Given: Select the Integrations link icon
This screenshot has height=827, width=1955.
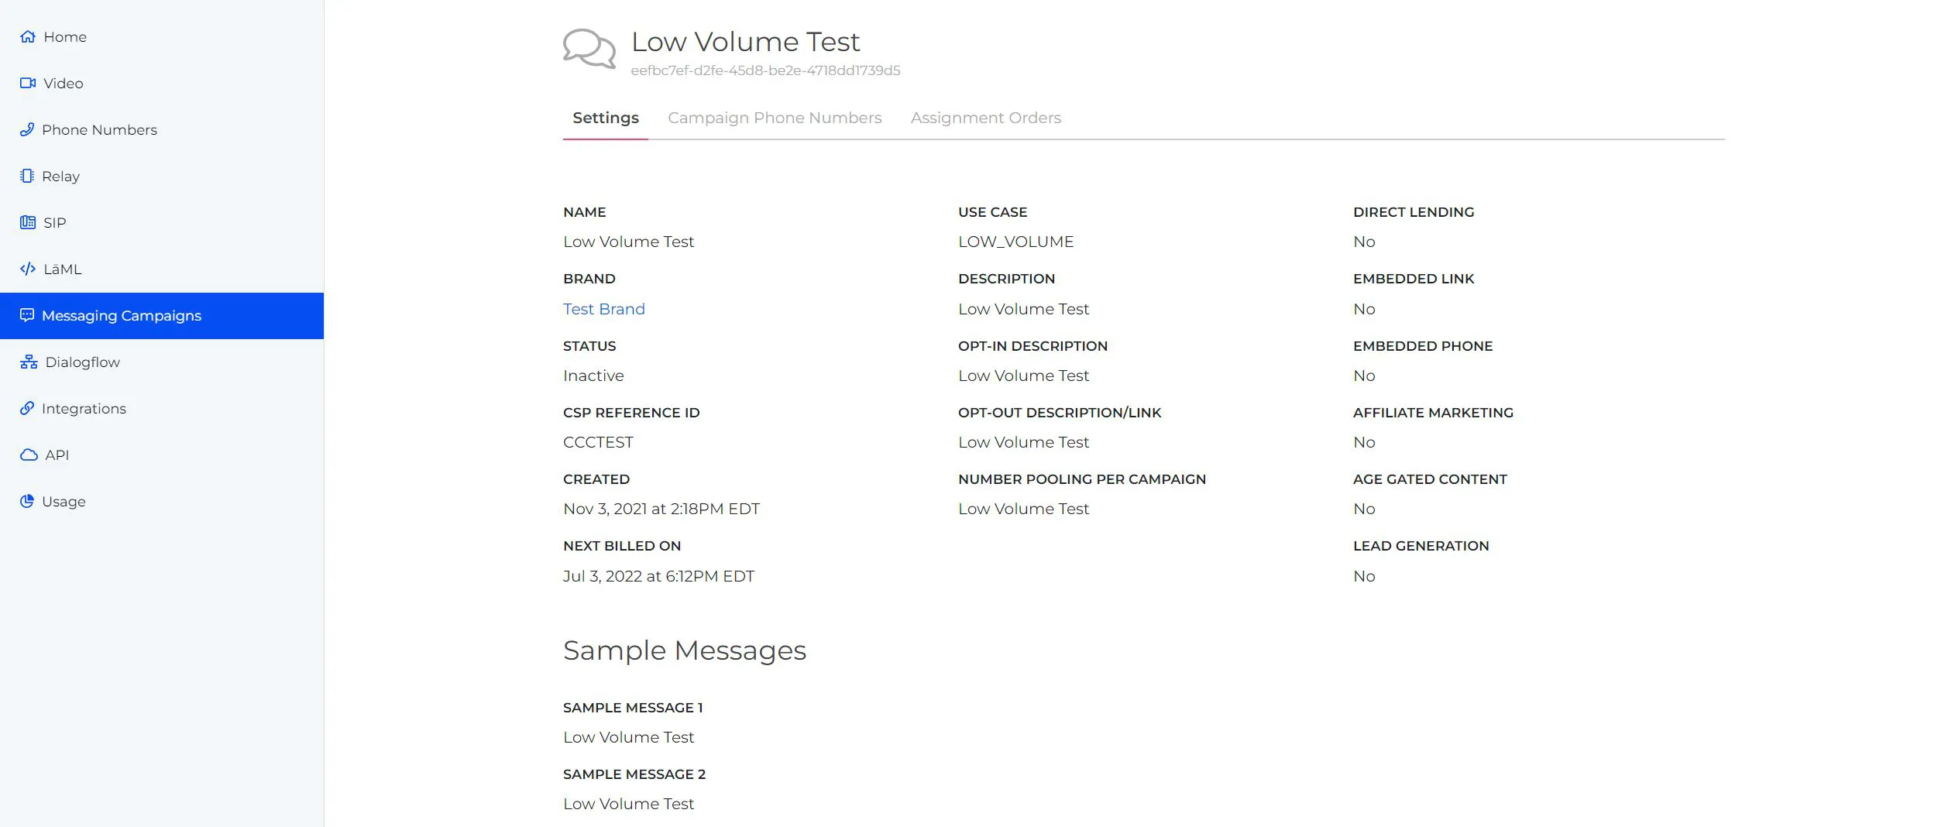Looking at the screenshot, I should tap(28, 408).
